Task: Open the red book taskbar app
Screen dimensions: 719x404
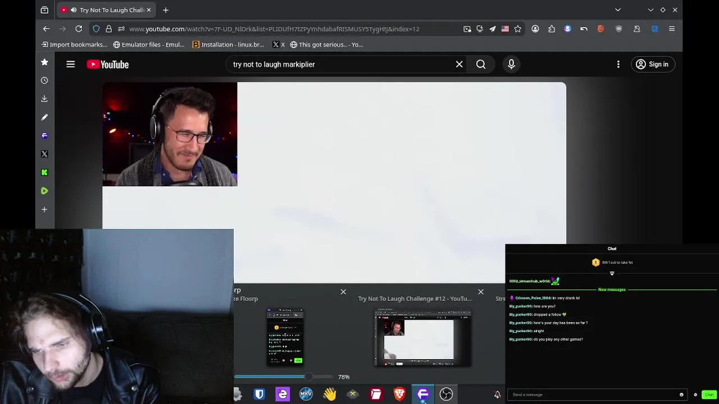Action: (x=376, y=394)
